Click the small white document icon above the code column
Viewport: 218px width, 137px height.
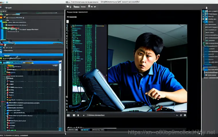coord(68,21)
